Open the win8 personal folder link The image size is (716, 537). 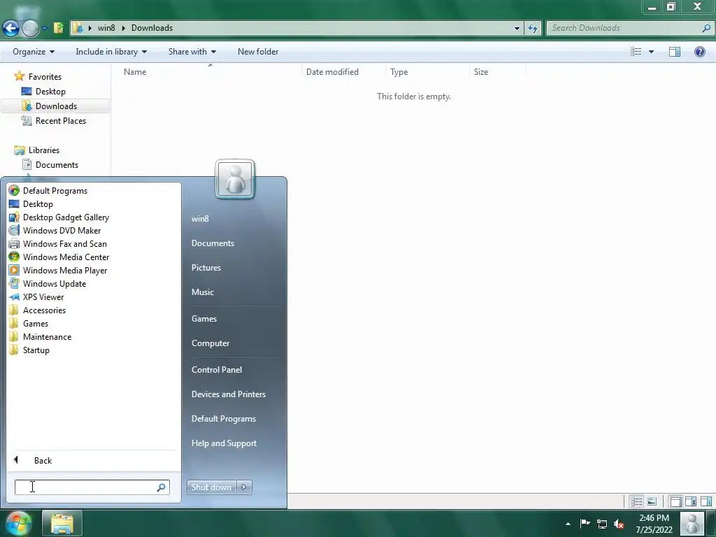pyautogui.click(x=200, y=219)
